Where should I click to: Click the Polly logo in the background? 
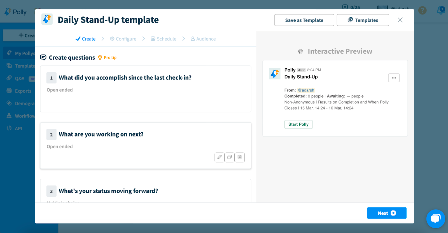click(16, 12)
